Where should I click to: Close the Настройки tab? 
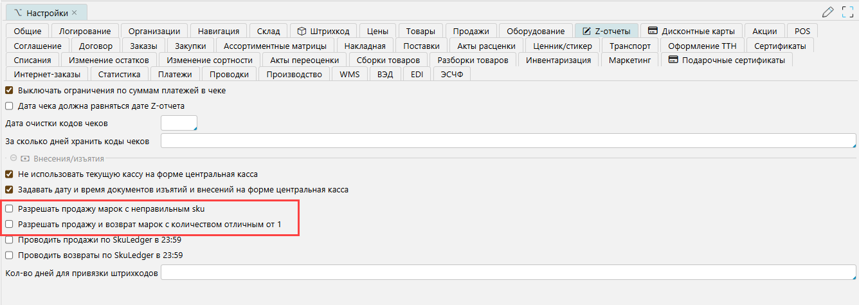pos(75,13)
